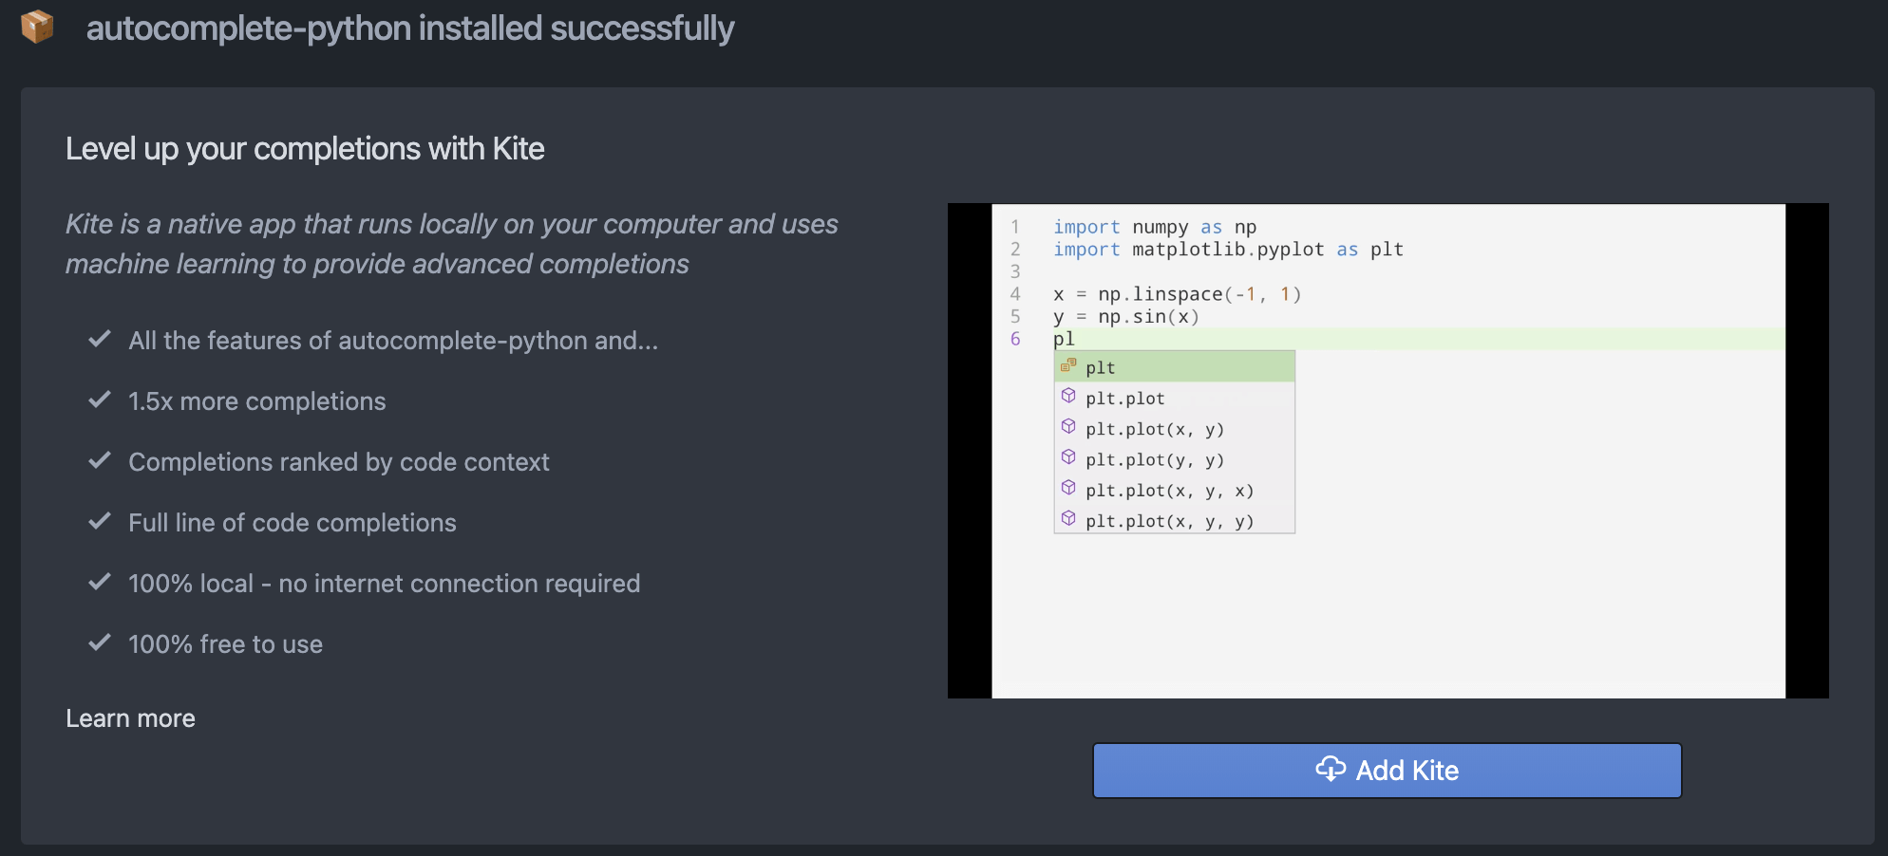Screen dimensions: 1888x856
Task: Click the cube icon beside plt.plot(x, y)
Action: coord(1068,426)
